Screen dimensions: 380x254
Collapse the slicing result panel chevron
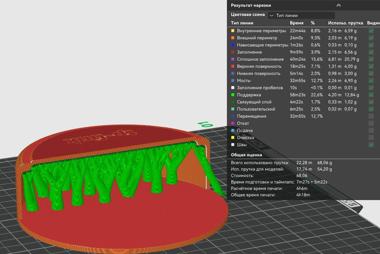[x=338, y=5]
